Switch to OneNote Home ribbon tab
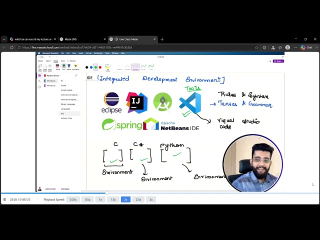The image size is (320, 240). (x=40, y=61)
